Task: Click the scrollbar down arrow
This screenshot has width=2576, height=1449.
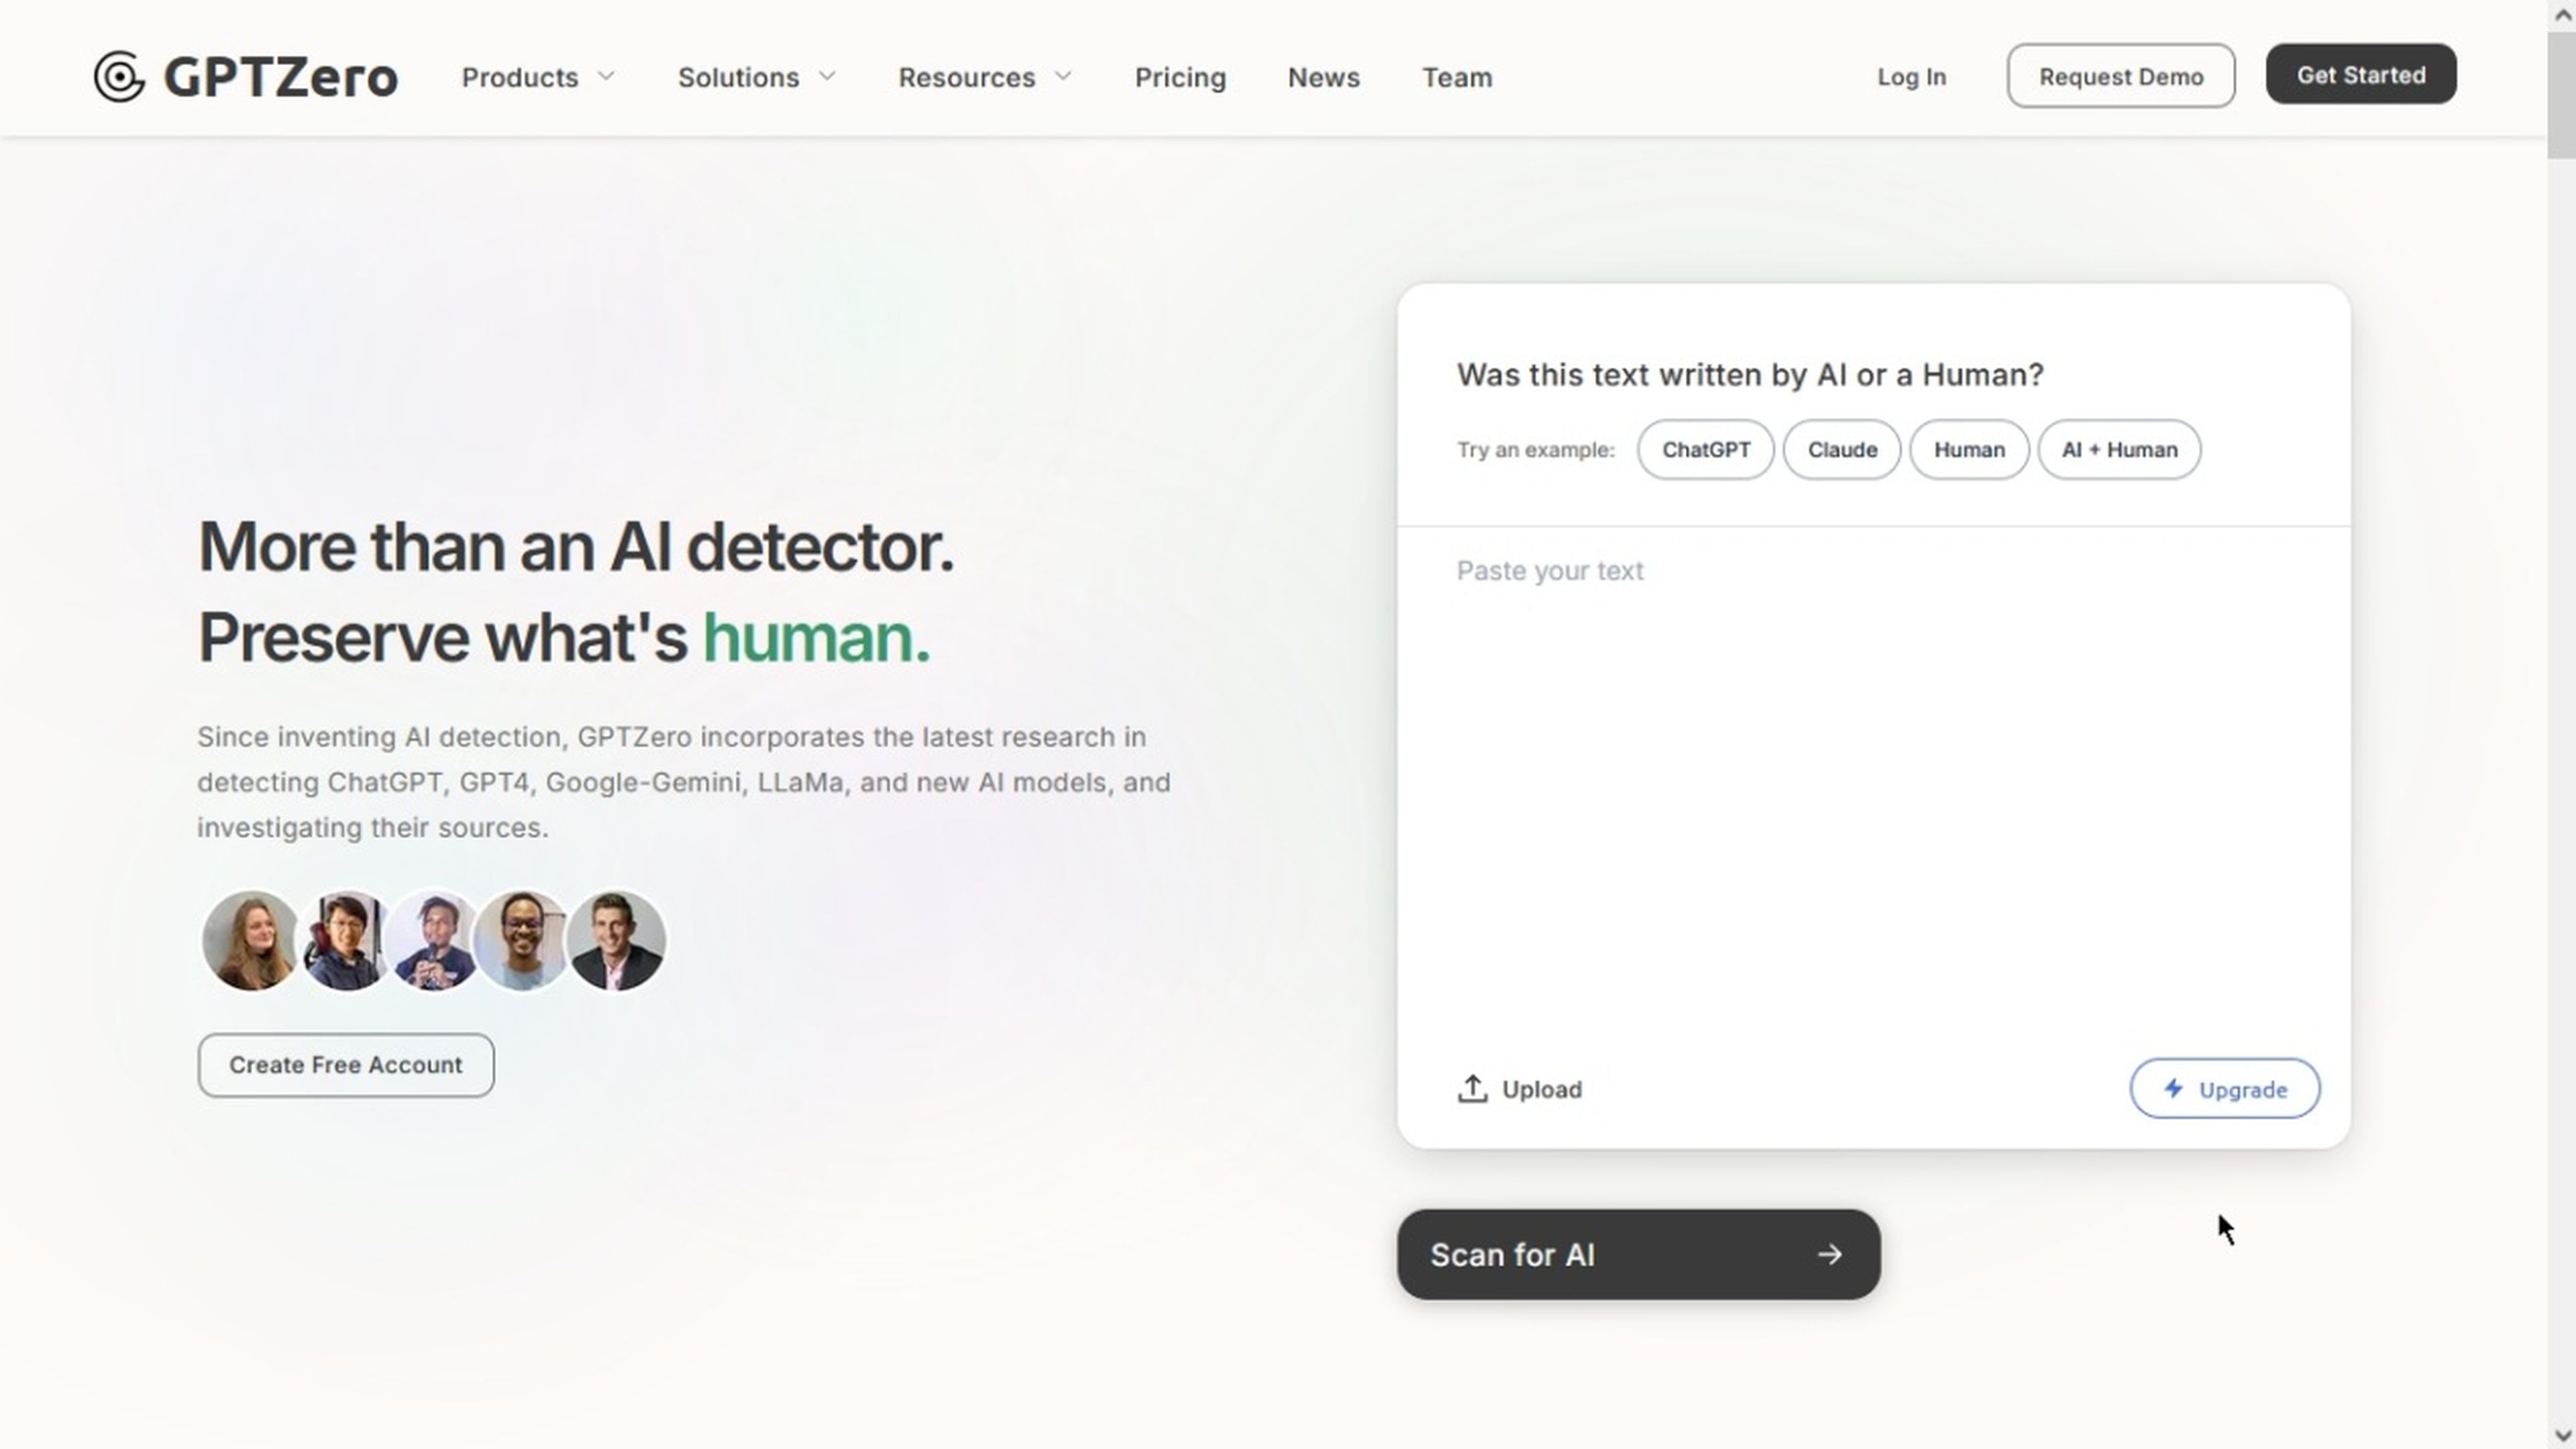Action: click(2561, 1435)
